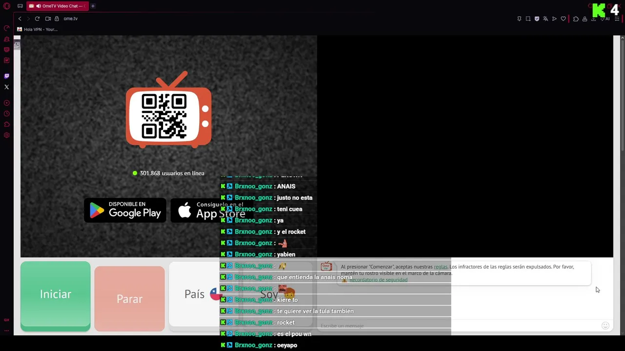
Task: Click overlay chat message 'oeyapo'
Action: coord(287,345)
